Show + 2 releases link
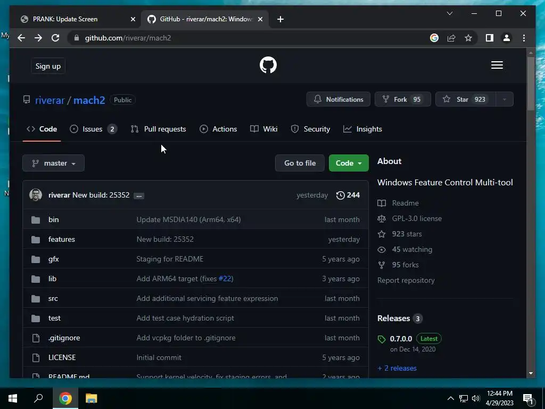Screen dimensions: 545x409 coord(397,369)
